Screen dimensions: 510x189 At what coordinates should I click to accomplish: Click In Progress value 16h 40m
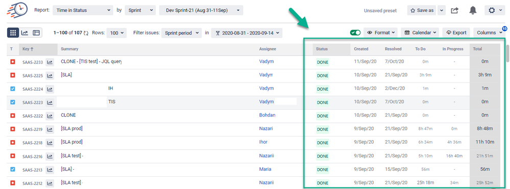tap(454, 156)
